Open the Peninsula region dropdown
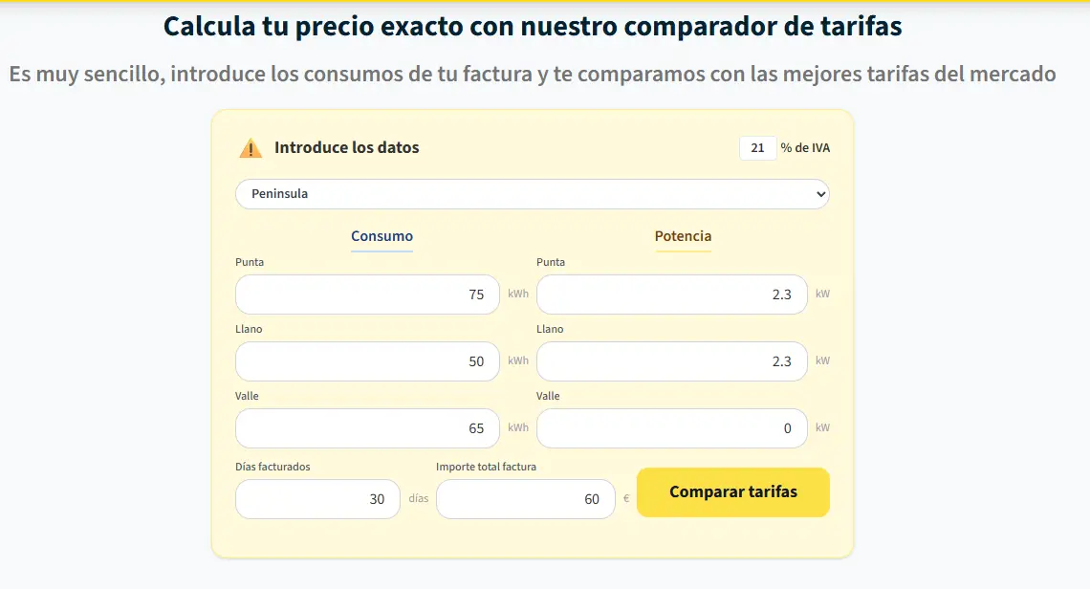1090x589 pixels. tap(533, 193)
